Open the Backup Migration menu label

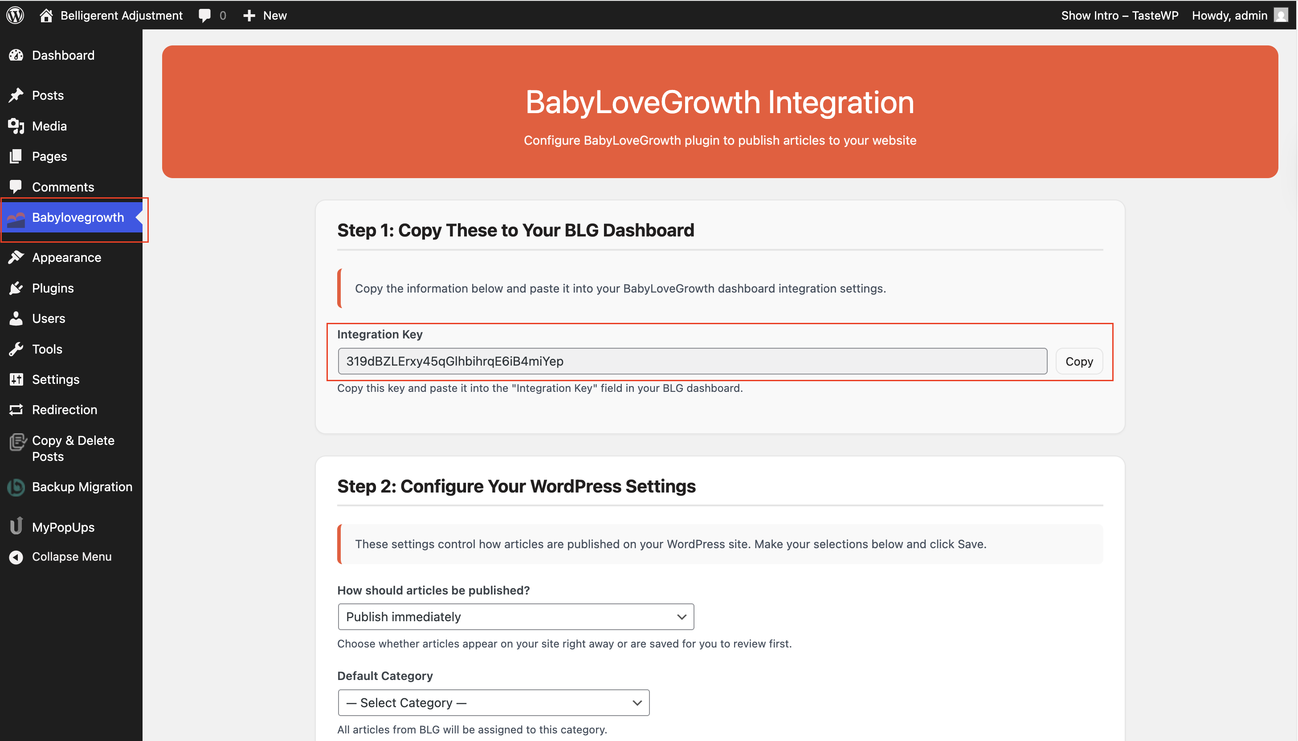82,487
